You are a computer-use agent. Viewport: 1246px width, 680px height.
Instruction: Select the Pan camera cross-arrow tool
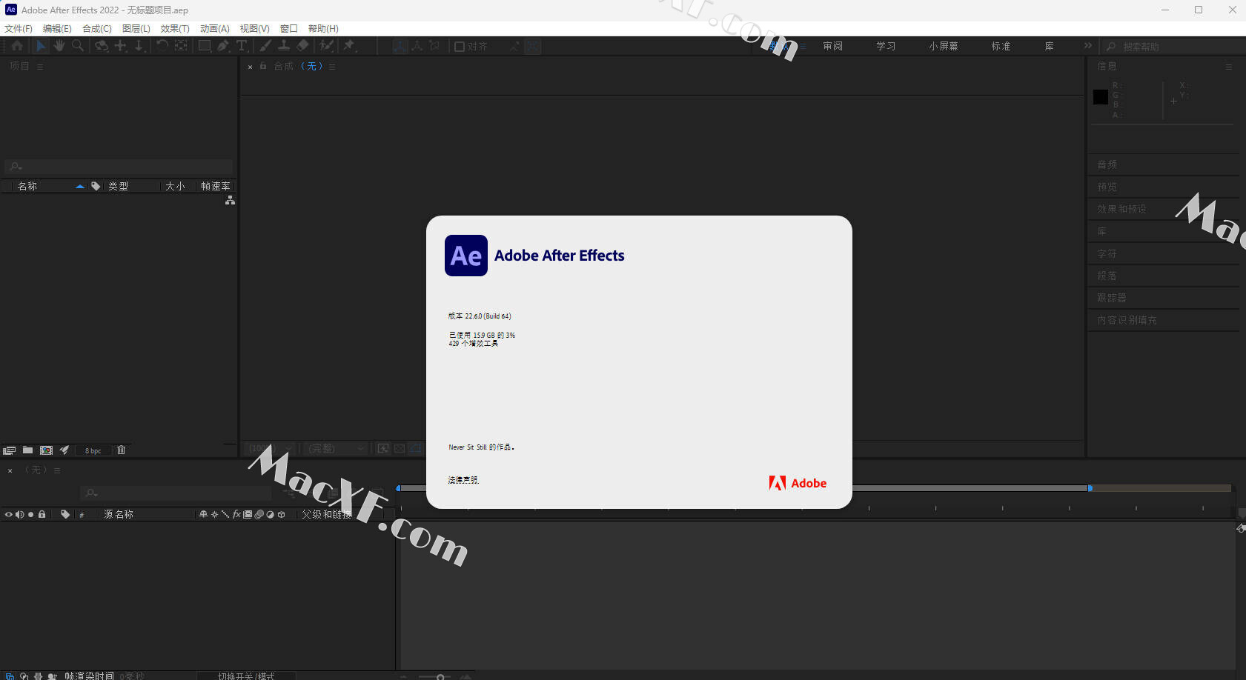120,46
